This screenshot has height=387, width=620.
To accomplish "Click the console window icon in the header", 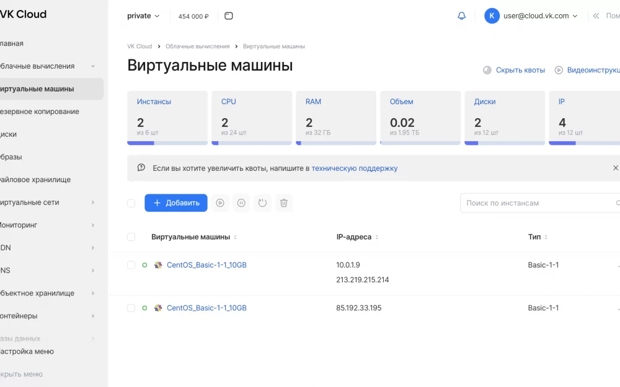I will [228, 16].
